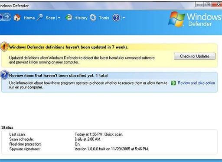The height and width of the screenshot is (162, 222).
Task: Follow the Review and take action link
Action: tap(196, 83)
